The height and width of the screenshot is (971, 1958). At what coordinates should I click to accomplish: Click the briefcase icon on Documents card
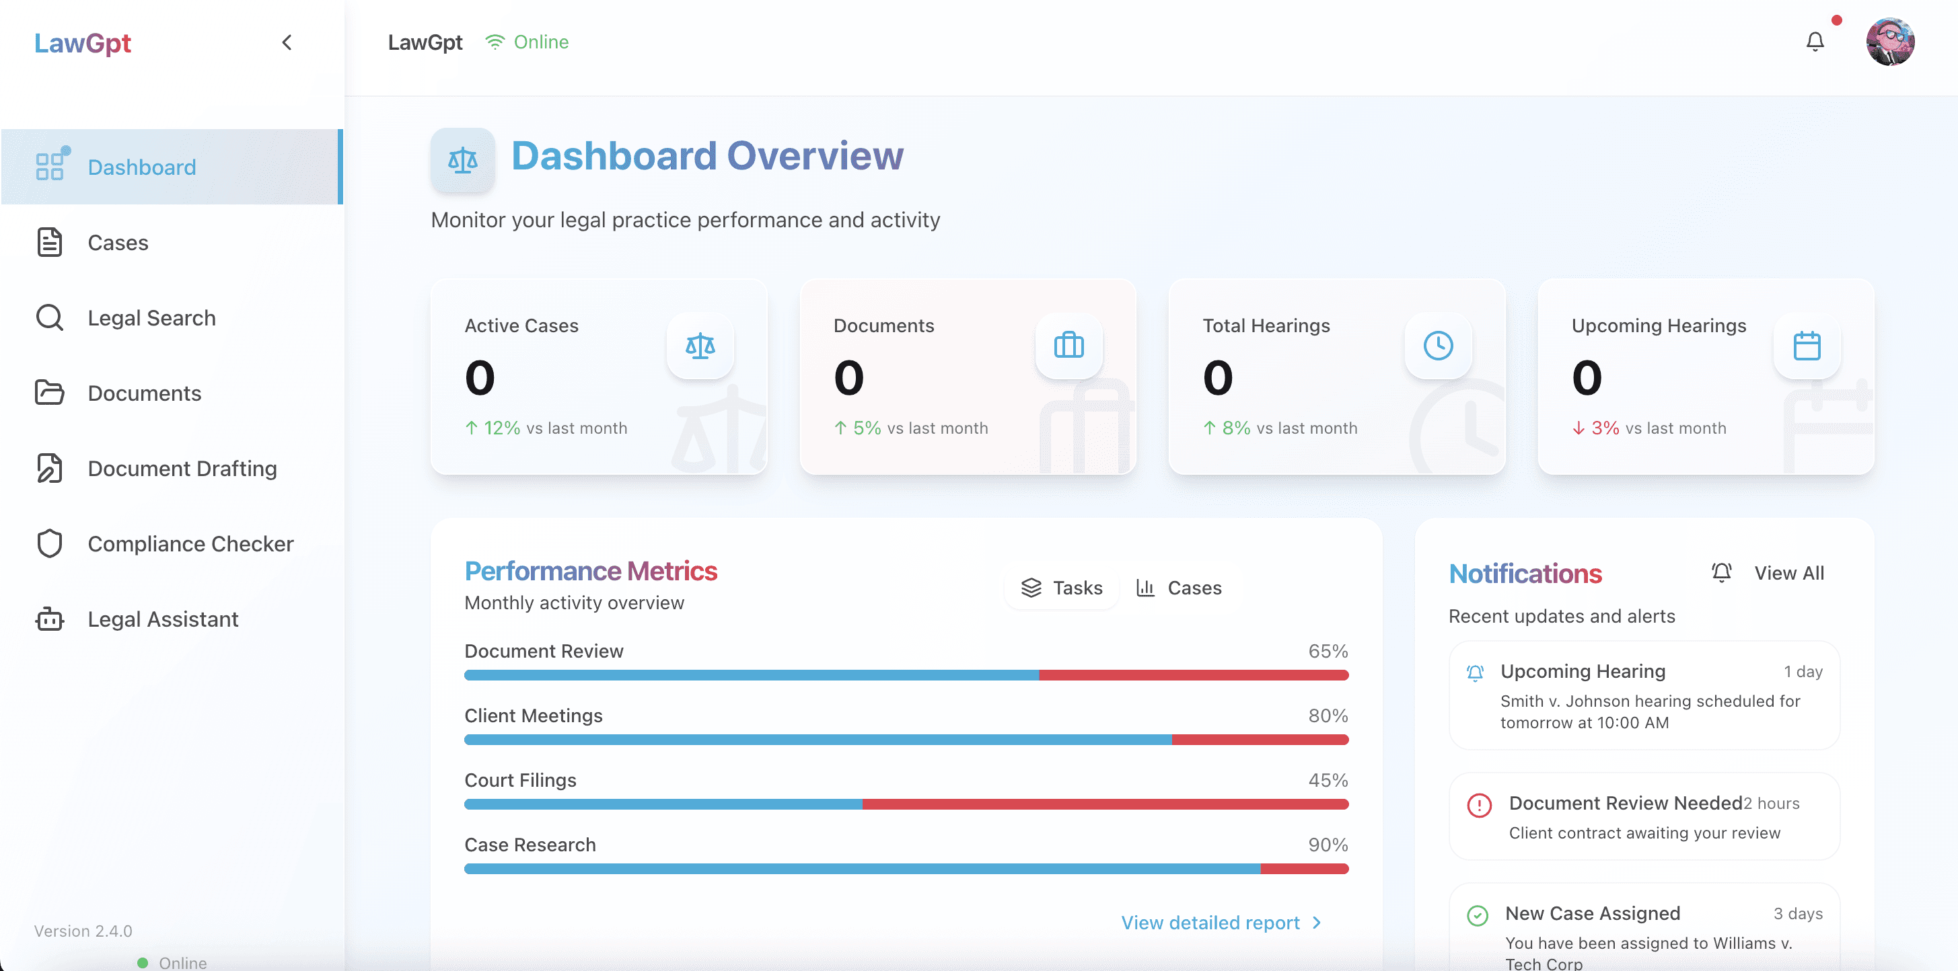1068,346
